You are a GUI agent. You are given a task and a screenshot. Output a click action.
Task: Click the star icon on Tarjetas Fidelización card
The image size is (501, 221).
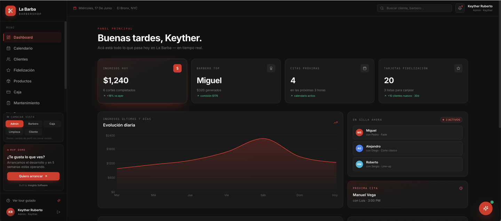(458, 68)
